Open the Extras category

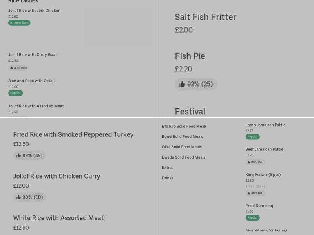[168, 168]
